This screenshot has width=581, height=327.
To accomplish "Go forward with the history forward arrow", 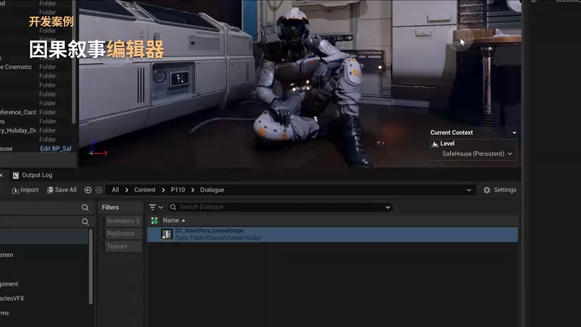I will (x=98, y=190).
